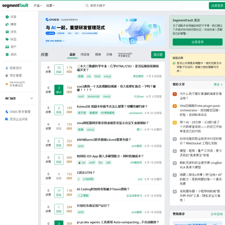Switch to the 待回答 tab
This screenshot has height=225, width=225.
pos(85,55)
